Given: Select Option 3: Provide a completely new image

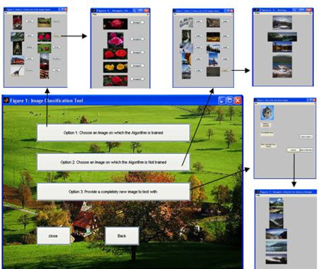Looking at the screenshot, I should 113,192.
